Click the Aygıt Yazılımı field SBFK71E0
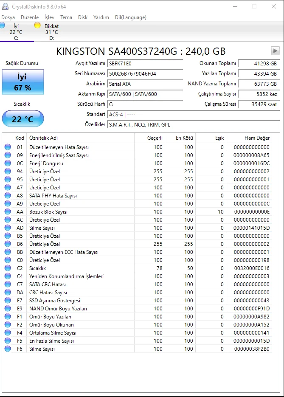The height and width of the screenshot is (397, 284). [145, 64]
